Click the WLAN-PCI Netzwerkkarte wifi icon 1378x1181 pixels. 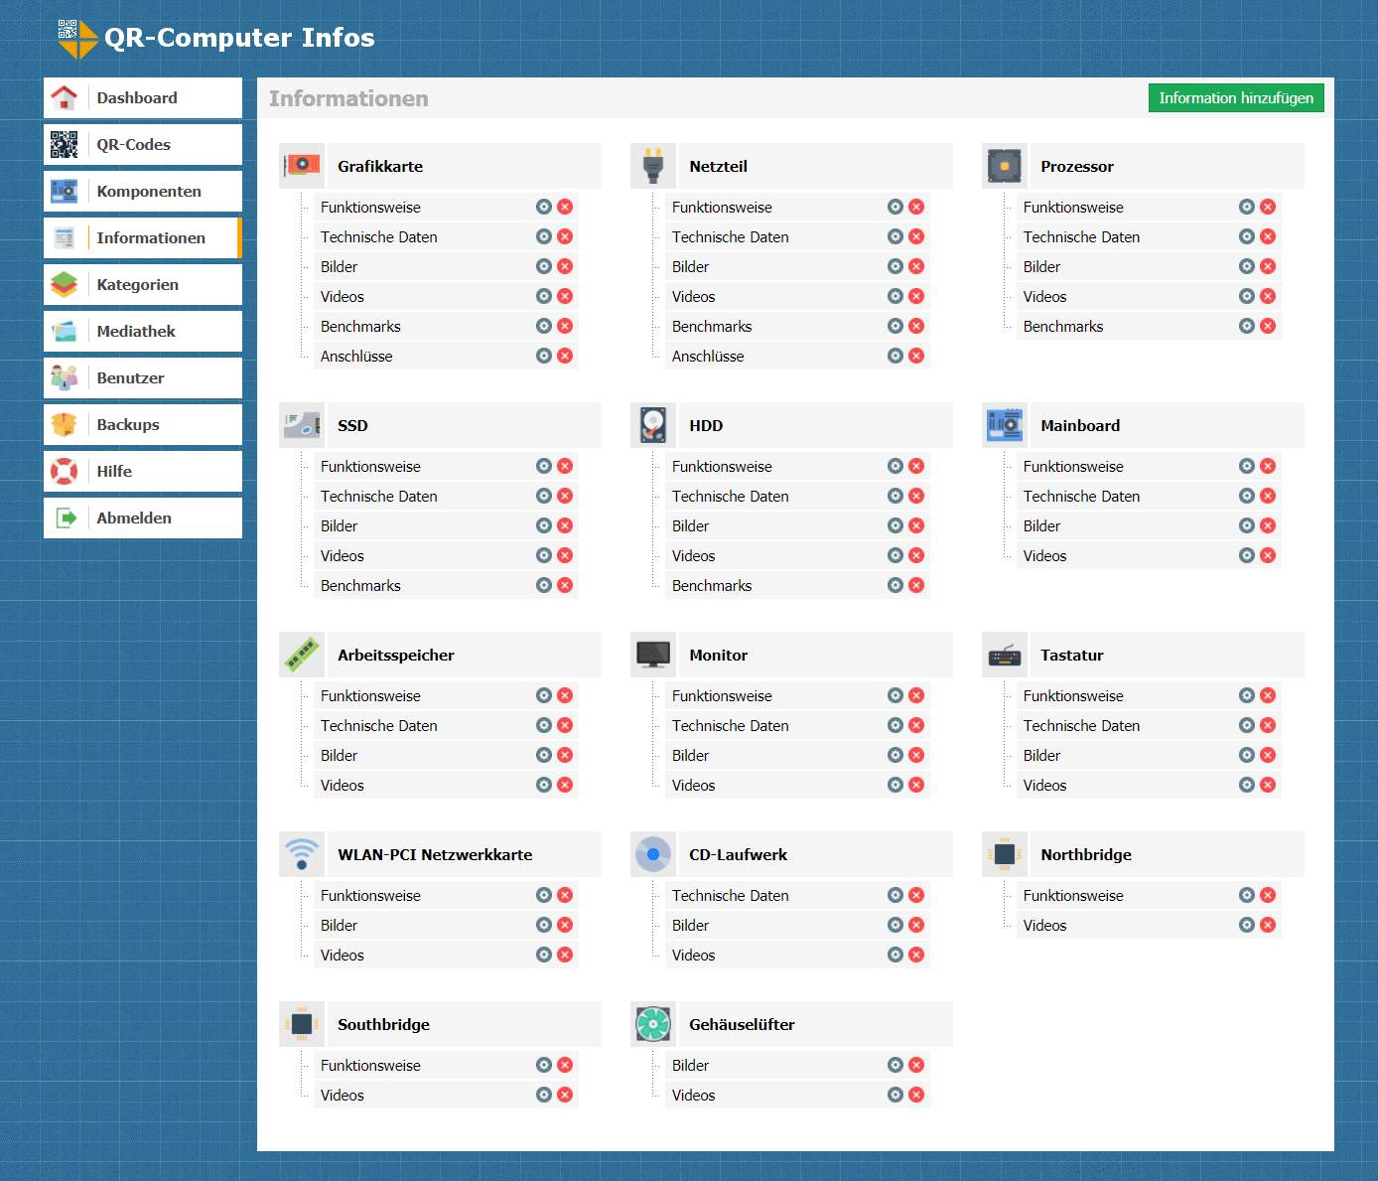[x=302, y=854]
